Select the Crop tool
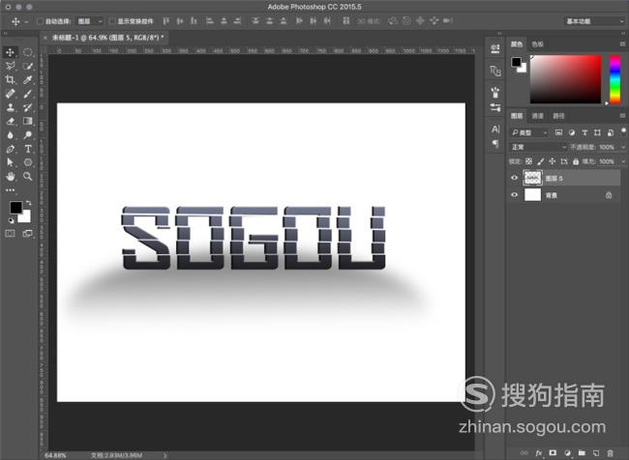The image size is (629, 460). click(10, 80)
